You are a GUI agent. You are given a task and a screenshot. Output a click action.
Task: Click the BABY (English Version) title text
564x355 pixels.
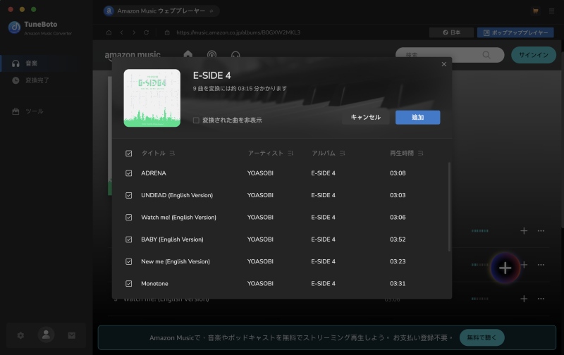(x=172, y=239)
